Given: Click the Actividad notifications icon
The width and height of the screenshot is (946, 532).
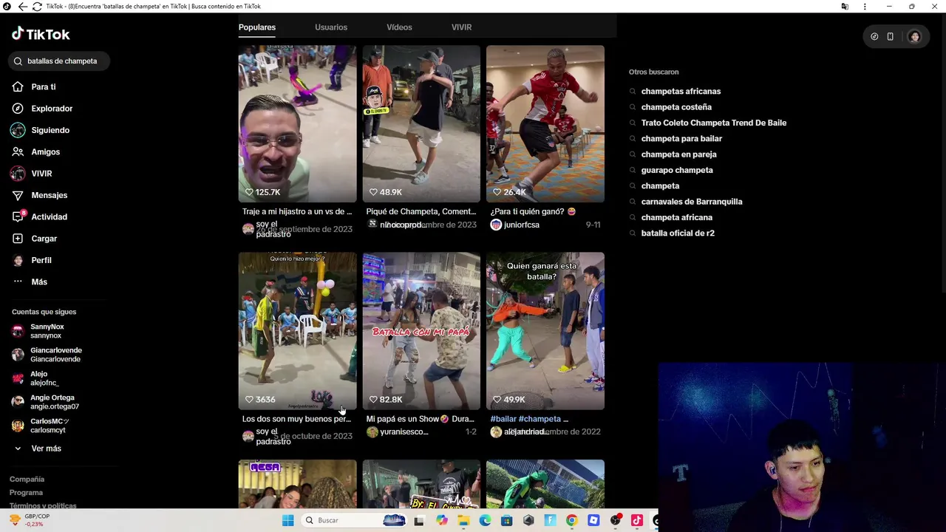Looking at the screenshot, I should coord(18,216).
